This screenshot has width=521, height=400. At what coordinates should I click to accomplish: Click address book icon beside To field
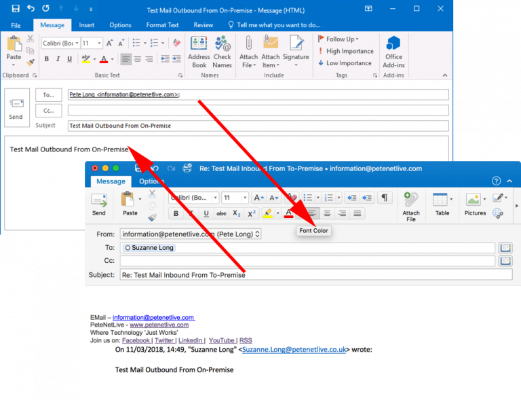505,248
